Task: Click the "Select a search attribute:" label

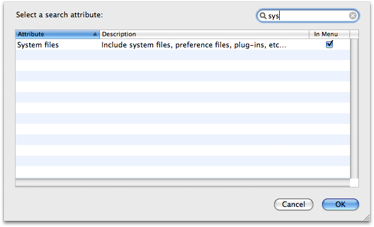Action: pyautogui.click(x=60, y=15)
